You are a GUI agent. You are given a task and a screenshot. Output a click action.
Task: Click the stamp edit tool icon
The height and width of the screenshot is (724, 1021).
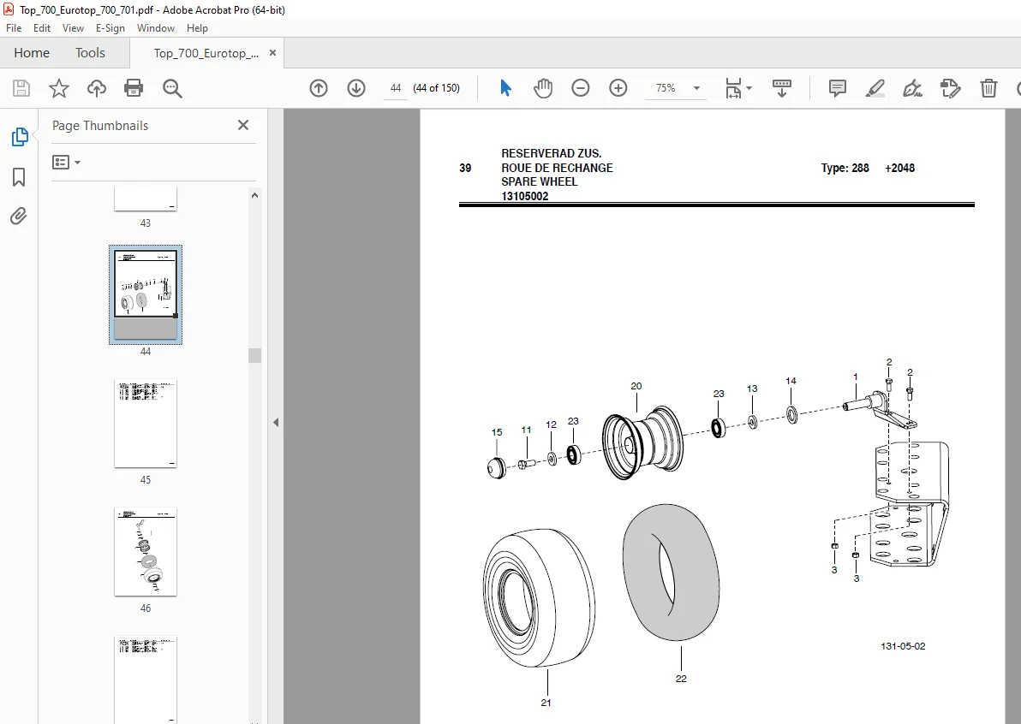click(x=950, y=88)
